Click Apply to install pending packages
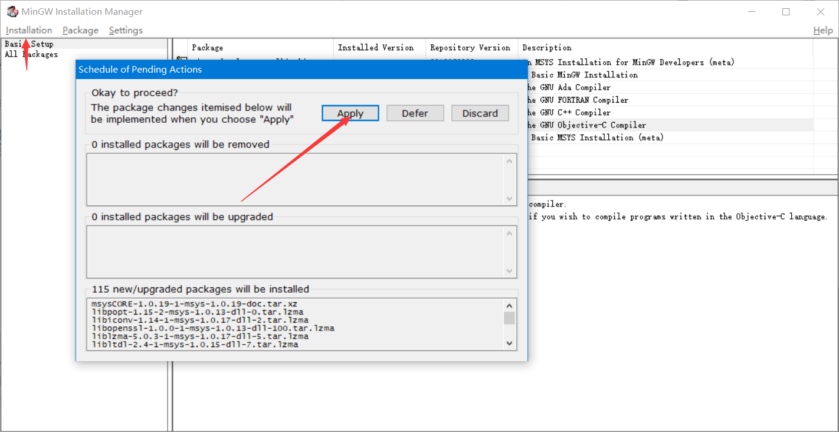 coord(350,113)
